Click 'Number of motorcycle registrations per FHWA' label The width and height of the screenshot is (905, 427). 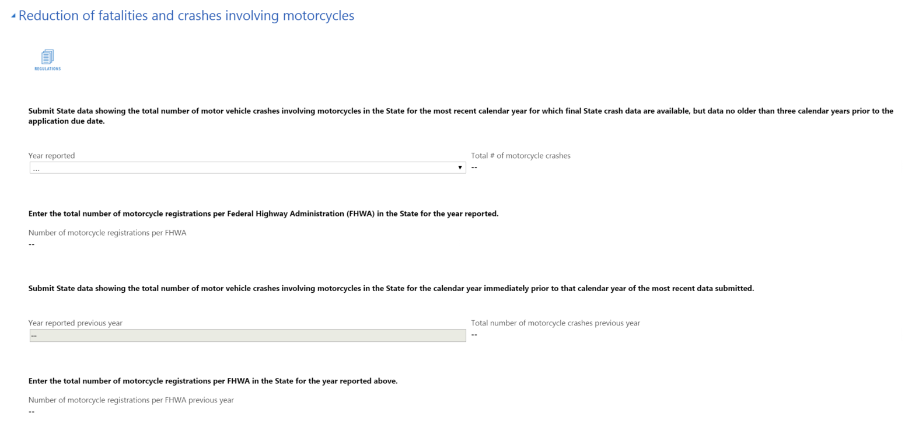coord(107,233)
